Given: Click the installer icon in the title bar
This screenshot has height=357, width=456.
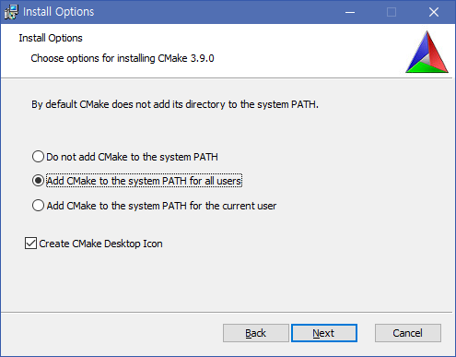Looking at the screenshot, I should tap(11, 12).
